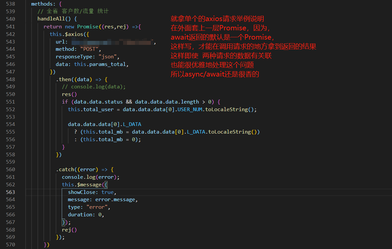Click the "POST" string value
Image resolution: width=392 pixels, height=249 pixels.
(x=89, y=49)
